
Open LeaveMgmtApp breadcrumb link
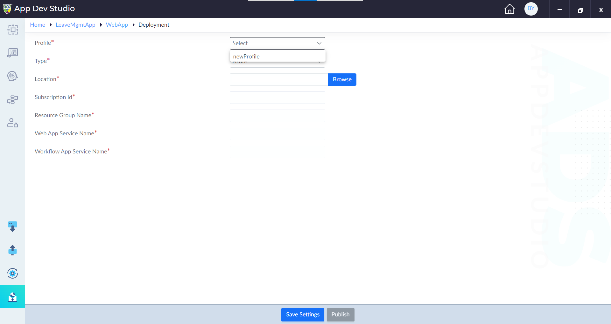coord(75,25)
